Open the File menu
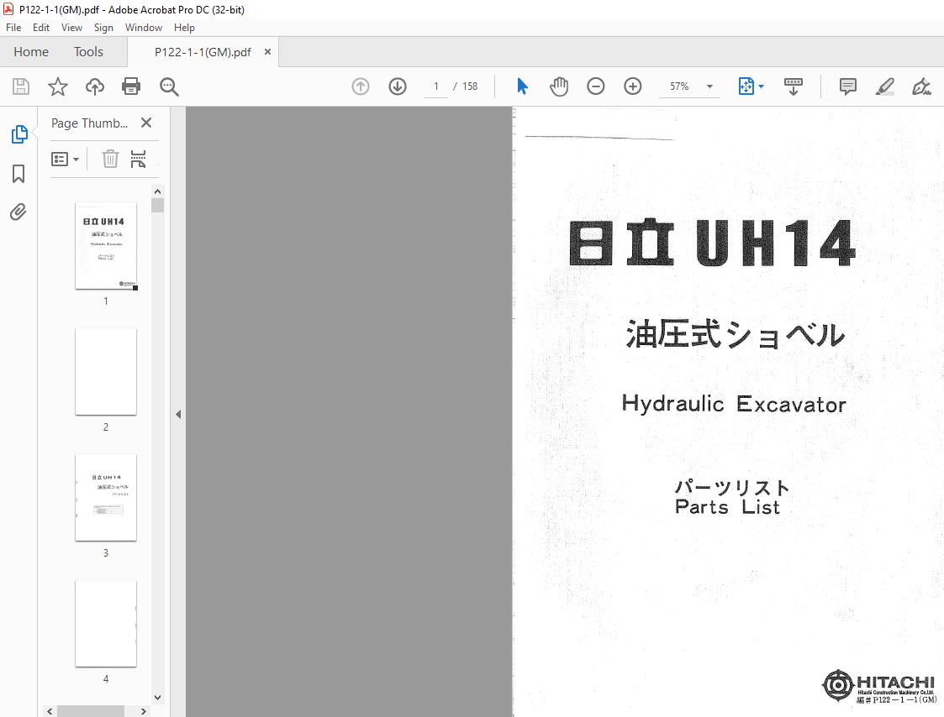The height and width of the screenshot is (717, 944). (13, 28)
